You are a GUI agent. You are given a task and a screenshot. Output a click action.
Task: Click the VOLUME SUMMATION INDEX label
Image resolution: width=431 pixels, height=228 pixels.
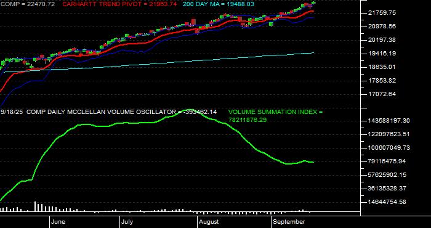tap(275, 112)
